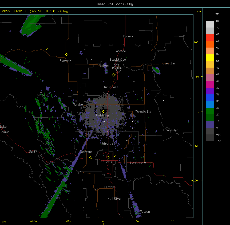Click the ThreeHills label
Viewport: 230px width, 225px height.
tap(143, 112)
